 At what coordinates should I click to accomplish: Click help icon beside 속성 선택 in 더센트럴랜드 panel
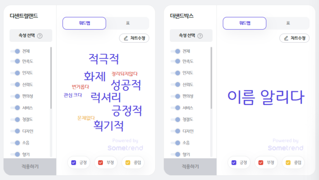pos(40,36)
